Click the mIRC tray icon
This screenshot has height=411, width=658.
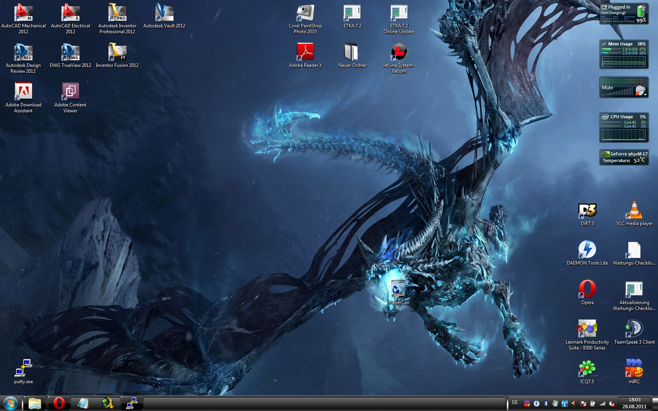coord(527,404)
